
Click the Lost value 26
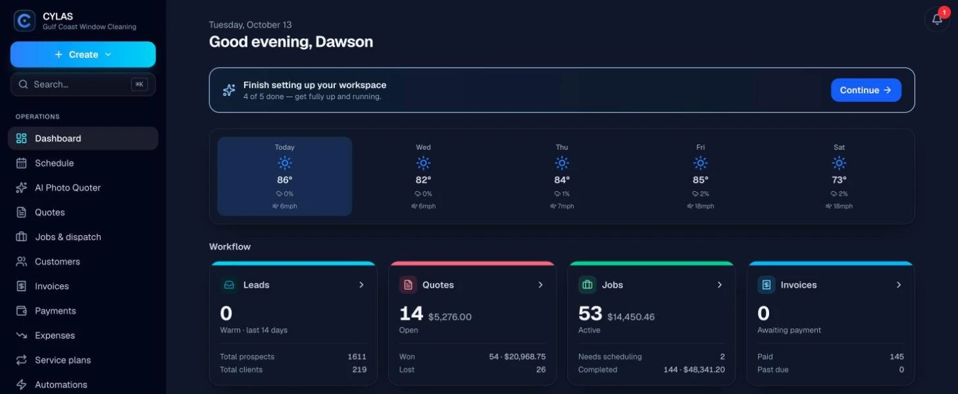[x=541, y=370]
